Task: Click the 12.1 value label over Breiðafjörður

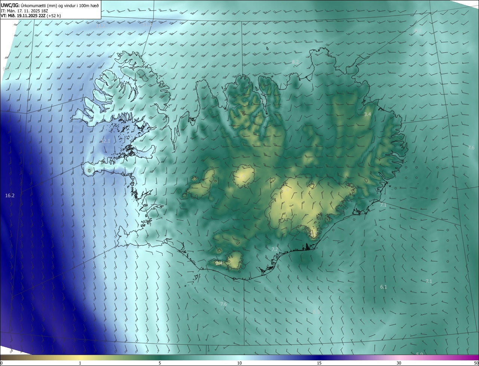Action: coord(106,141)
